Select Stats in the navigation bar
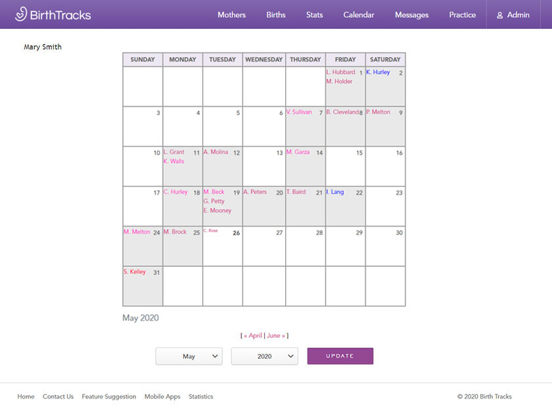Screen dimensions: 552x405 point(314,14)
